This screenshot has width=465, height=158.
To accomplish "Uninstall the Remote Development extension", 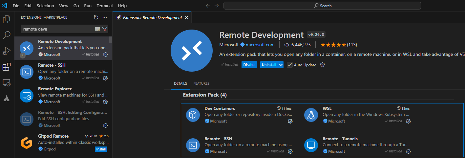I will [269, 65].
